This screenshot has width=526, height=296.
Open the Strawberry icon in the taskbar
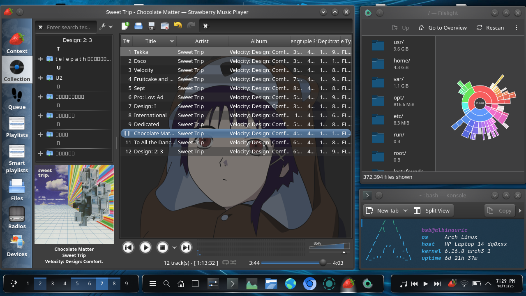[x=348, y=284]
